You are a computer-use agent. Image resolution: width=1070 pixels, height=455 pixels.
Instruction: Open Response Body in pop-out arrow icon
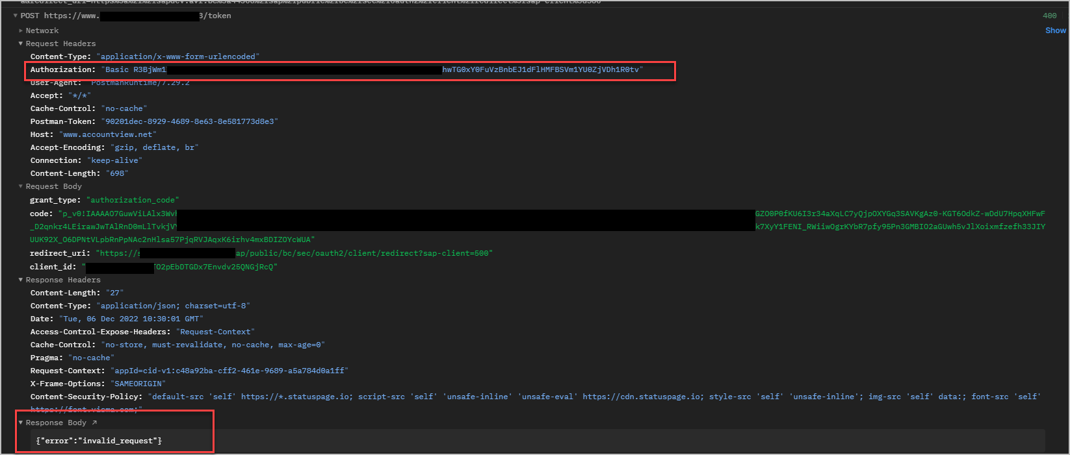tap(94, 423)
